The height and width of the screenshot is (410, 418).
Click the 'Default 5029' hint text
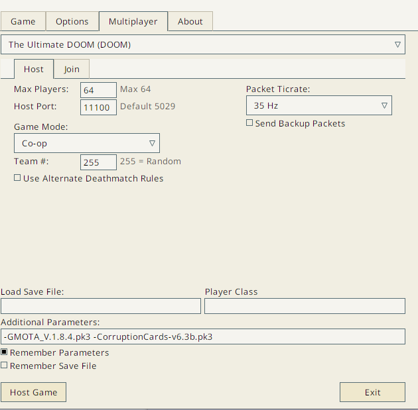tap(148, 107)
